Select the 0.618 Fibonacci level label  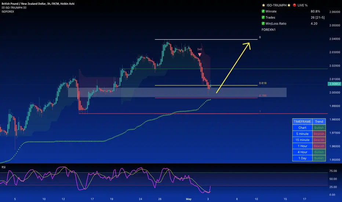pyautogui.click(x=263, y=83)
